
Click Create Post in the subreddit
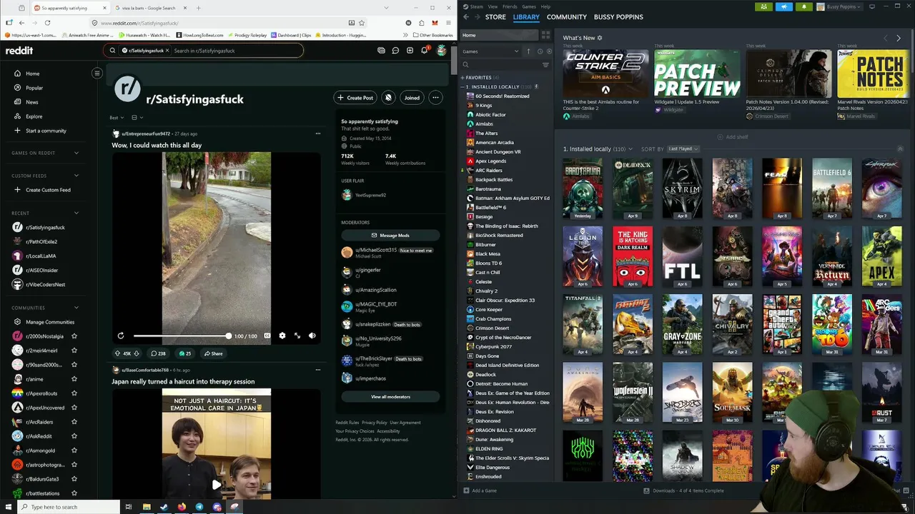(x=355, y=98)
